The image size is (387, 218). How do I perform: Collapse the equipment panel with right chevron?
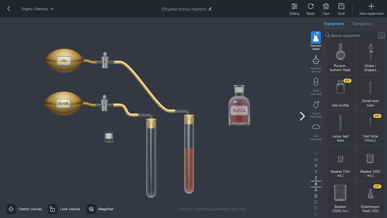[302, 116]
